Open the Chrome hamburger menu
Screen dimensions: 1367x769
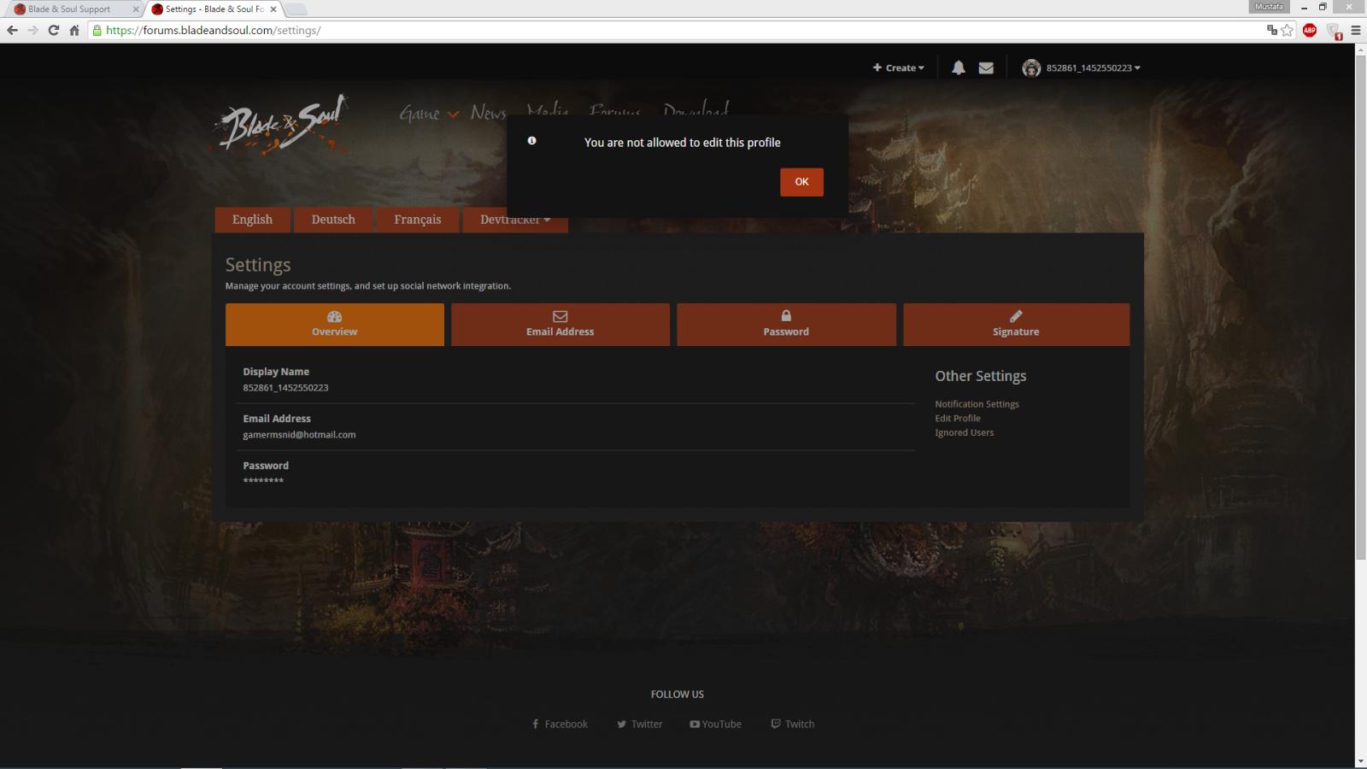click(x=1355, y=30)
